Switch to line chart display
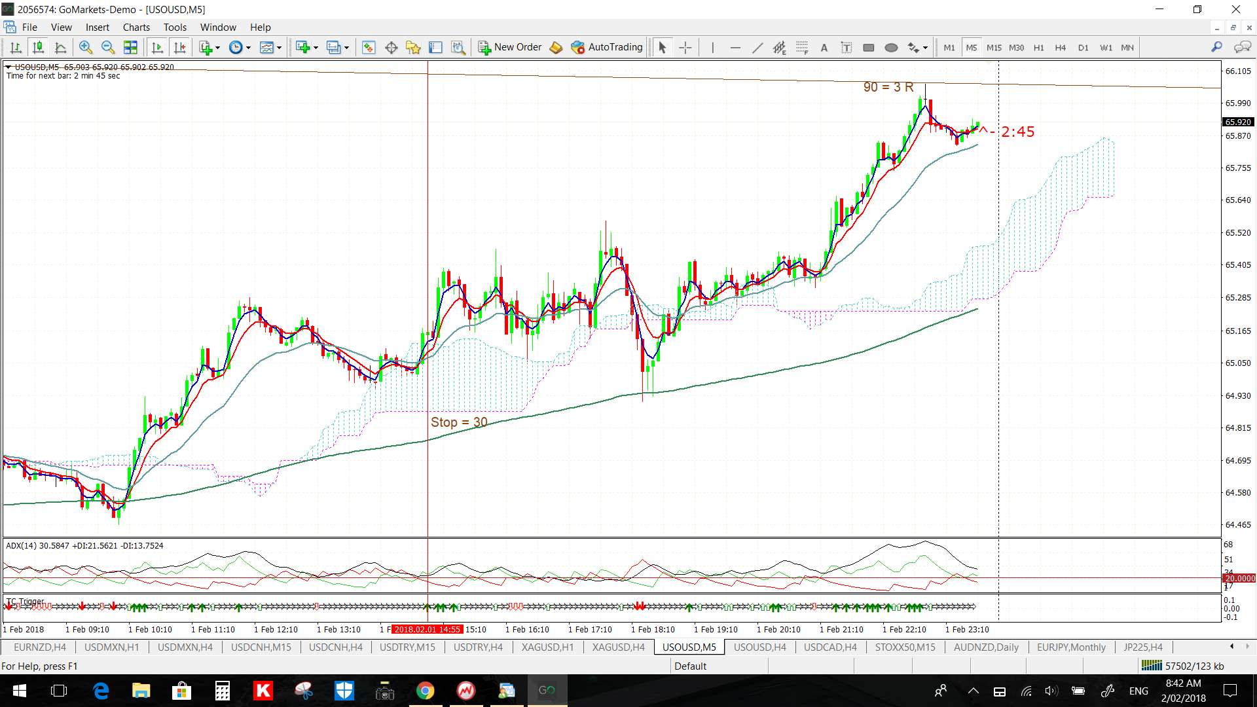This screenshot has width=1257, height=707. (x=60, y=47)
